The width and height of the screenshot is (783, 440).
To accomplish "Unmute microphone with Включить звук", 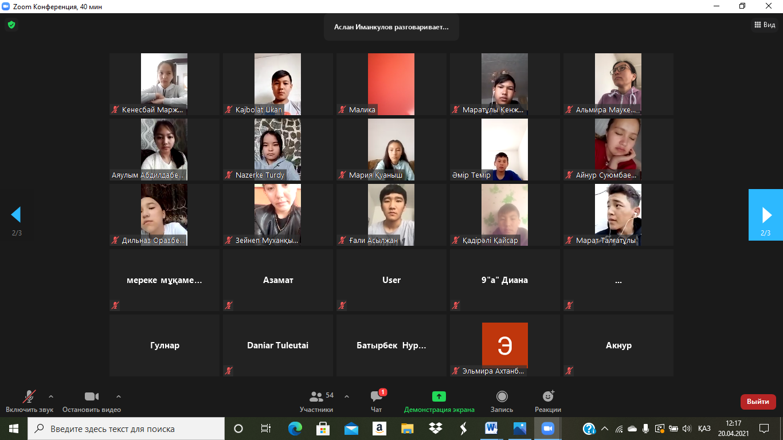I will pyautogui.click(x=29, y=396).
